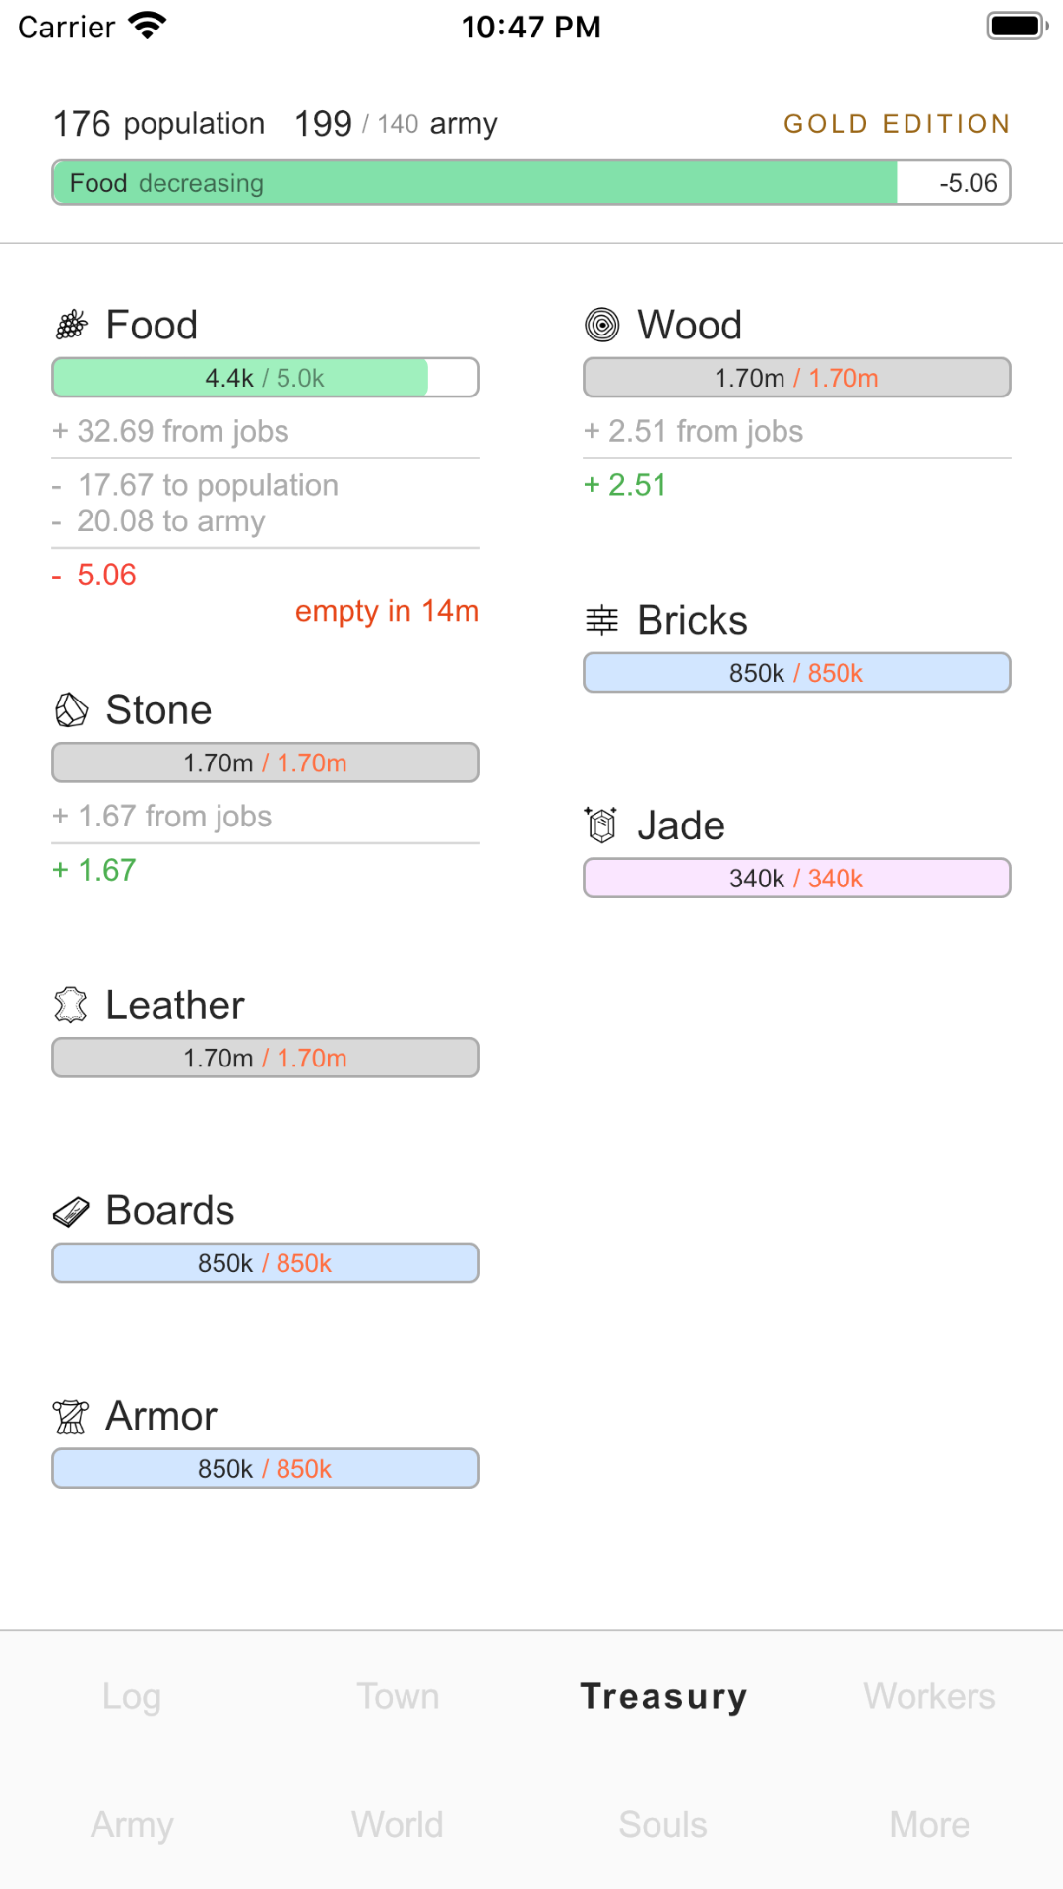
Task: Tap the Jade 340k storage bar
Action: 797,878
